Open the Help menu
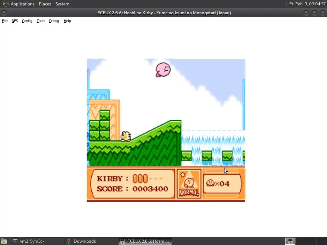The image size is (327, 245). coord(67,21)
